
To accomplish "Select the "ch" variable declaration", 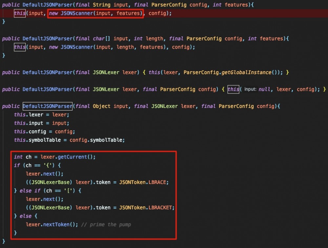I will (x=28, y=157).
